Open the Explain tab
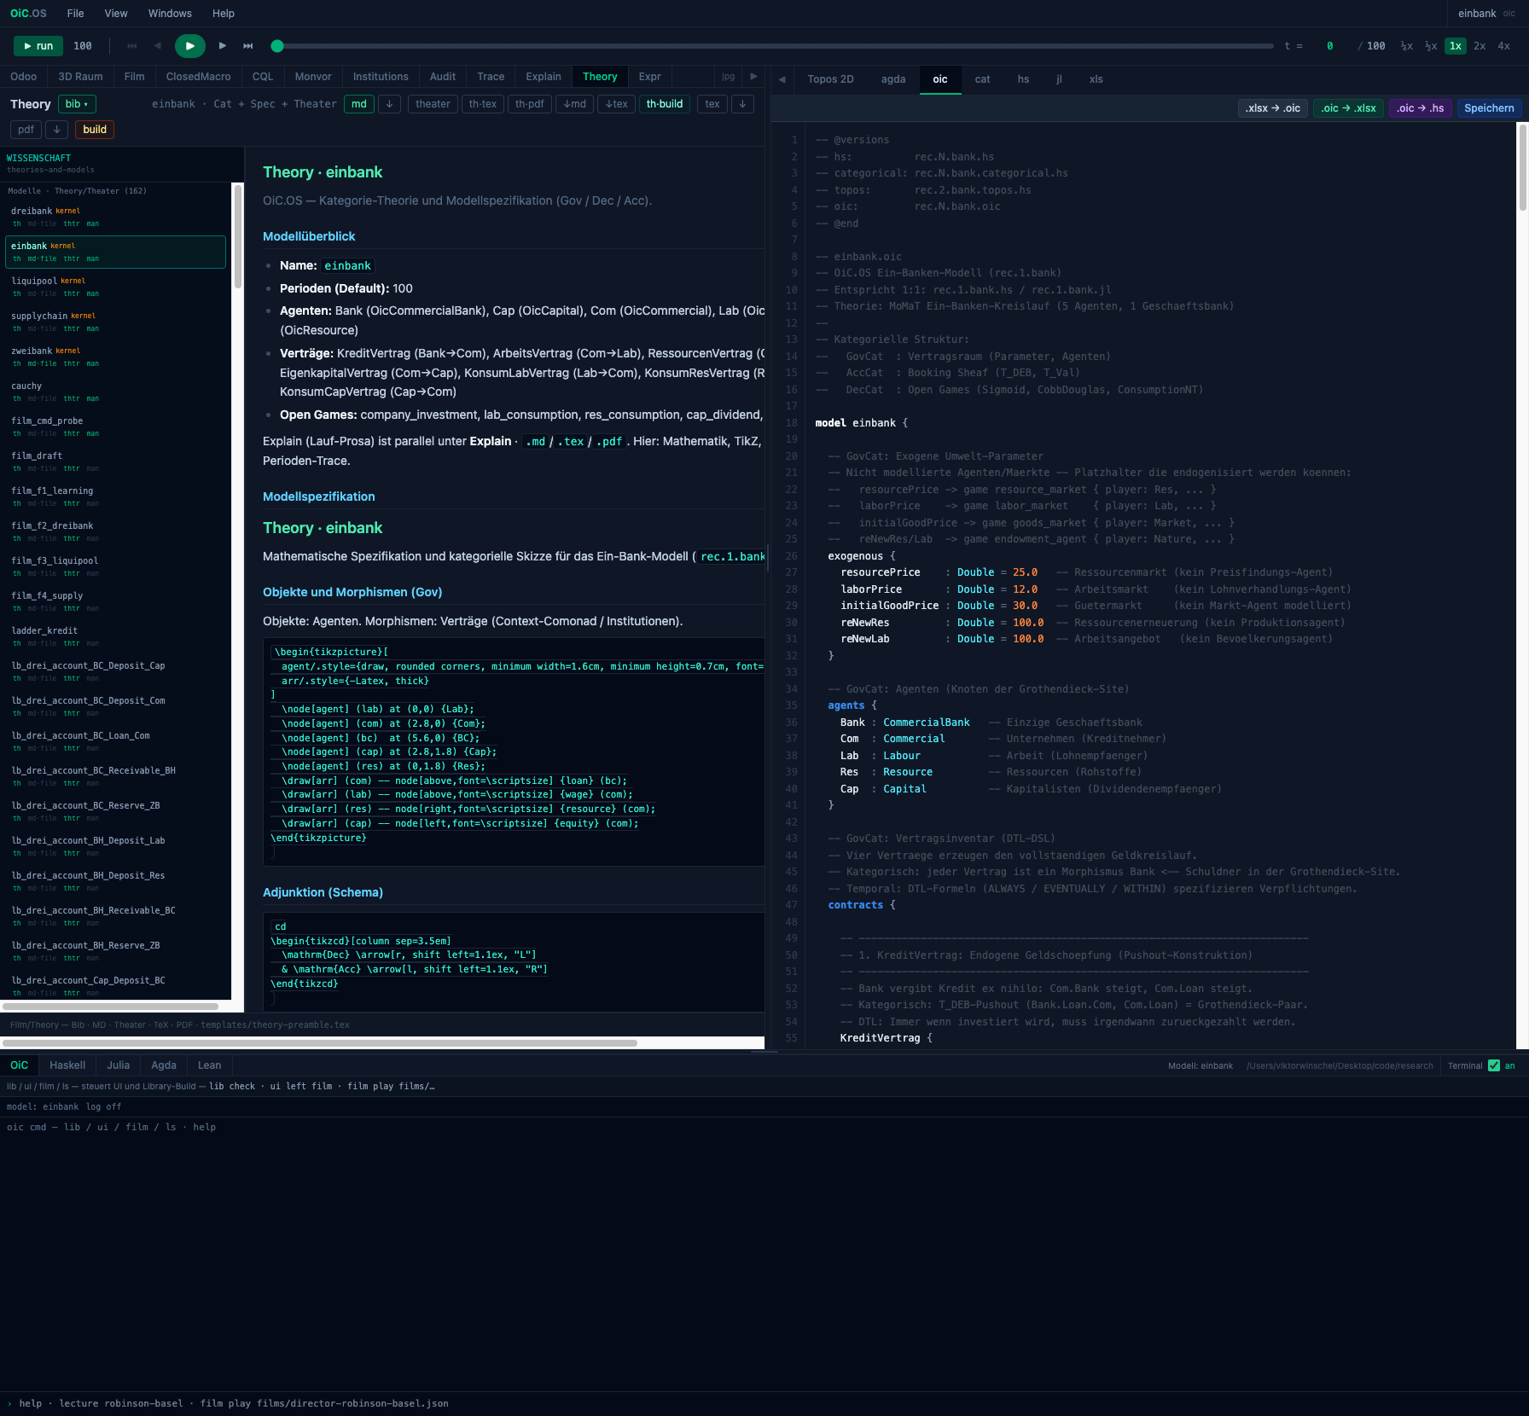The image size is (1529, 1416). tap(544, 77)
